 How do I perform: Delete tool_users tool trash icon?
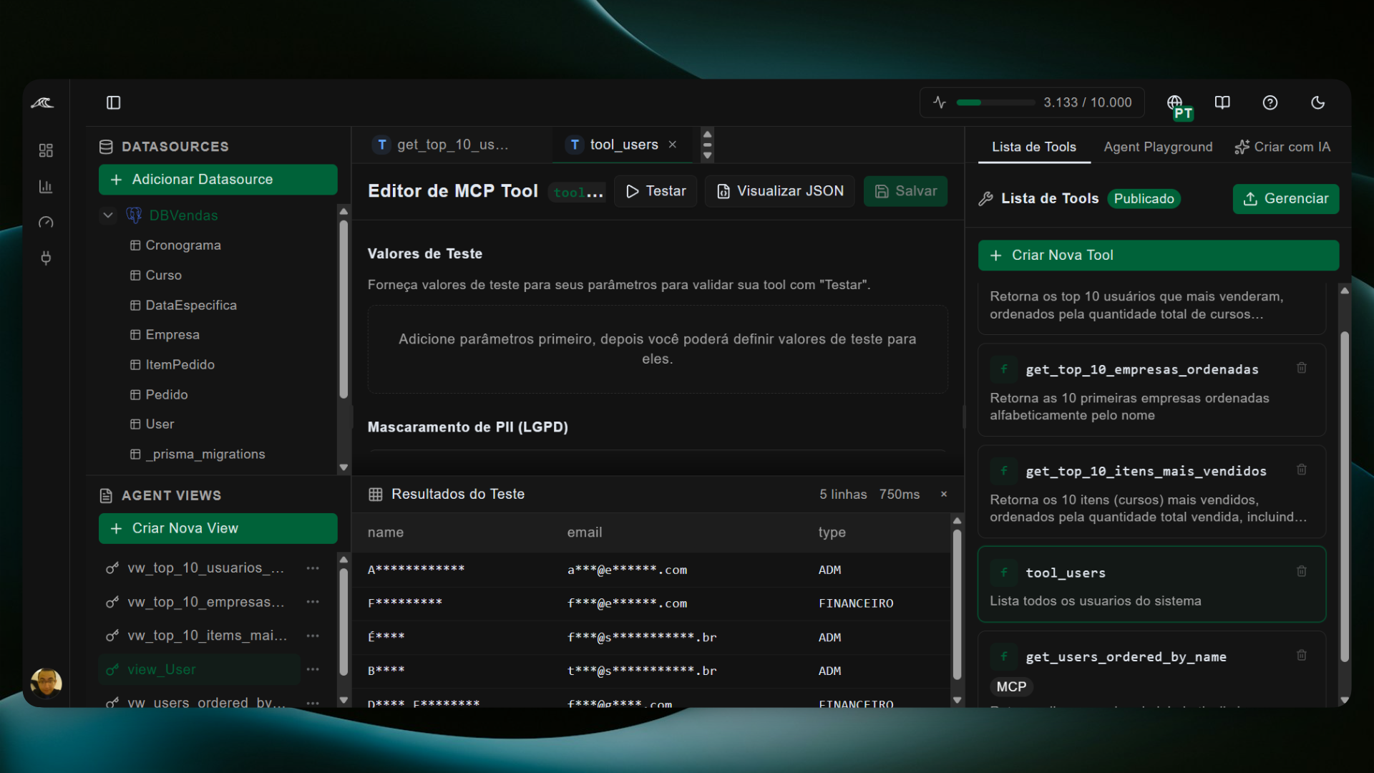(1302, 571)
